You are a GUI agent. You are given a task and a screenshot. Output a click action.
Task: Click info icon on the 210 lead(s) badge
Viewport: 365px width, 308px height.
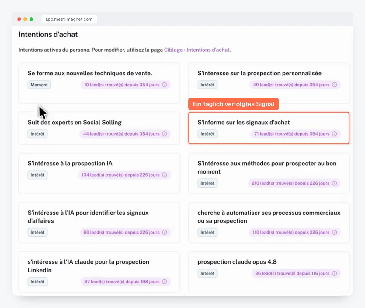(x=334, y=183)
